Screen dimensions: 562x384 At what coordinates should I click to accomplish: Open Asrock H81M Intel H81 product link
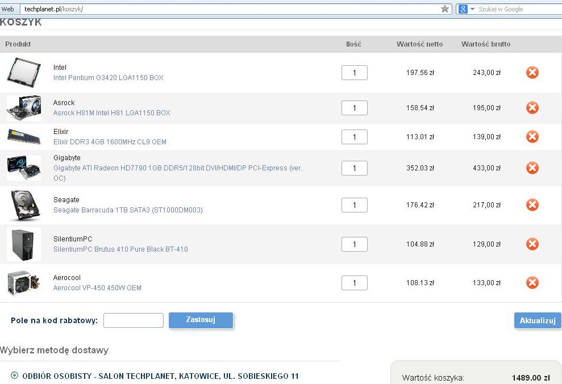click(111, 113)
